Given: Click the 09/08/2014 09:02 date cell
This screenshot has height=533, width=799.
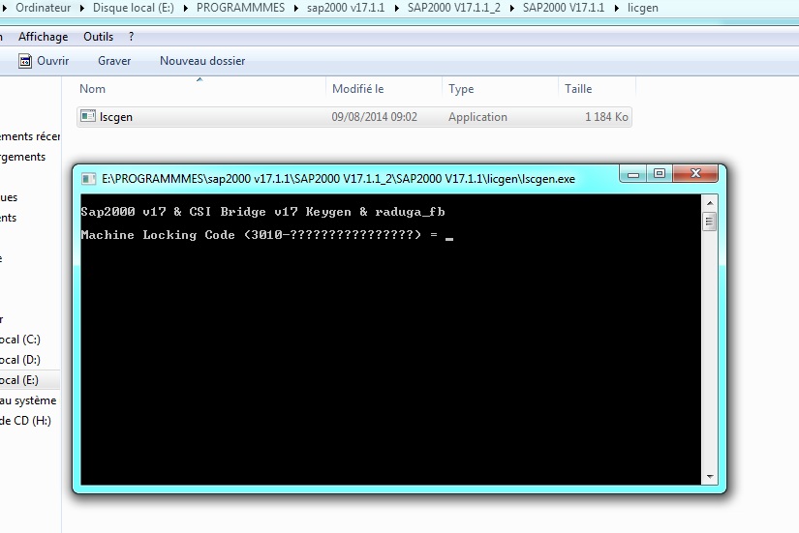Looking at the screenshot, I should point(375,117).
